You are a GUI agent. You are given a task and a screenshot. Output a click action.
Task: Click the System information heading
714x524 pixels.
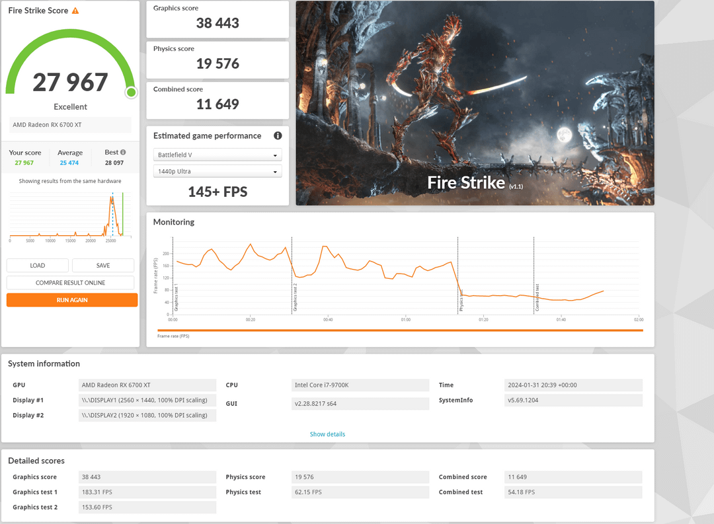coord(44,363)
